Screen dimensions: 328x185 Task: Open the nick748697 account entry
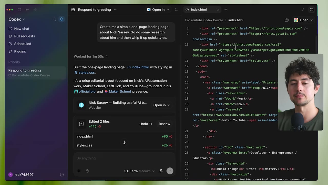coord(21,174)
